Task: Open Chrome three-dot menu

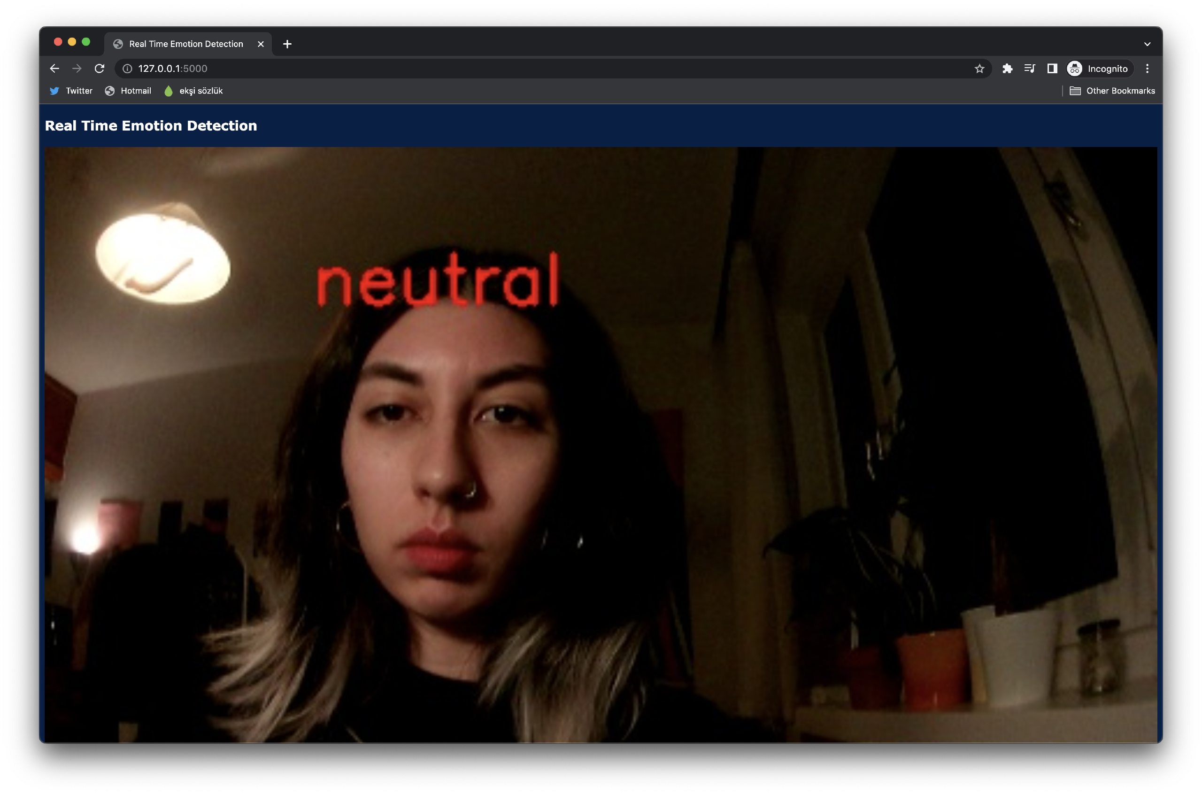Action: [1147, 69]
